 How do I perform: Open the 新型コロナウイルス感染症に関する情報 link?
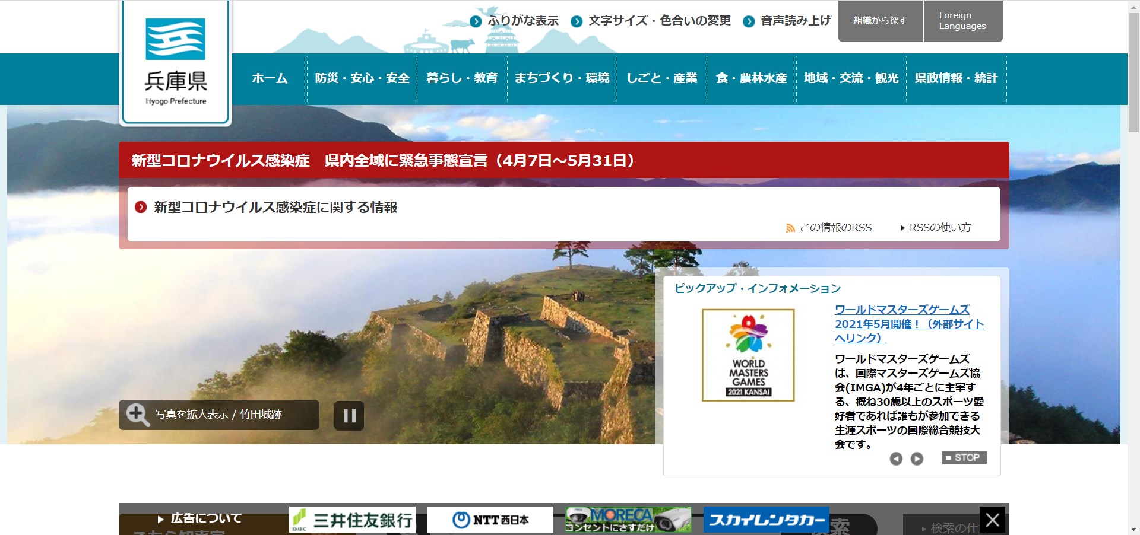click(x=276, y=208)
